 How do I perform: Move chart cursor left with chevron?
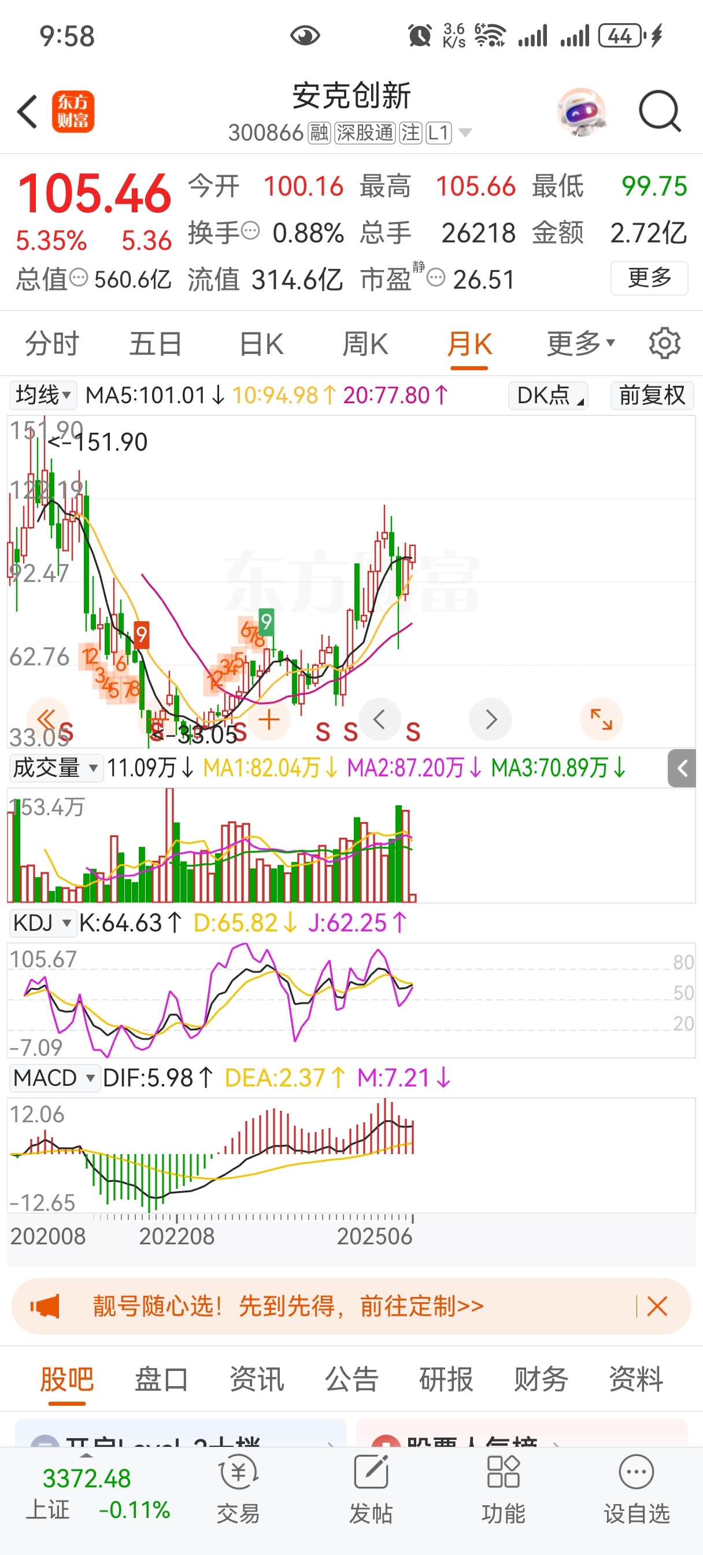[380, 719]
